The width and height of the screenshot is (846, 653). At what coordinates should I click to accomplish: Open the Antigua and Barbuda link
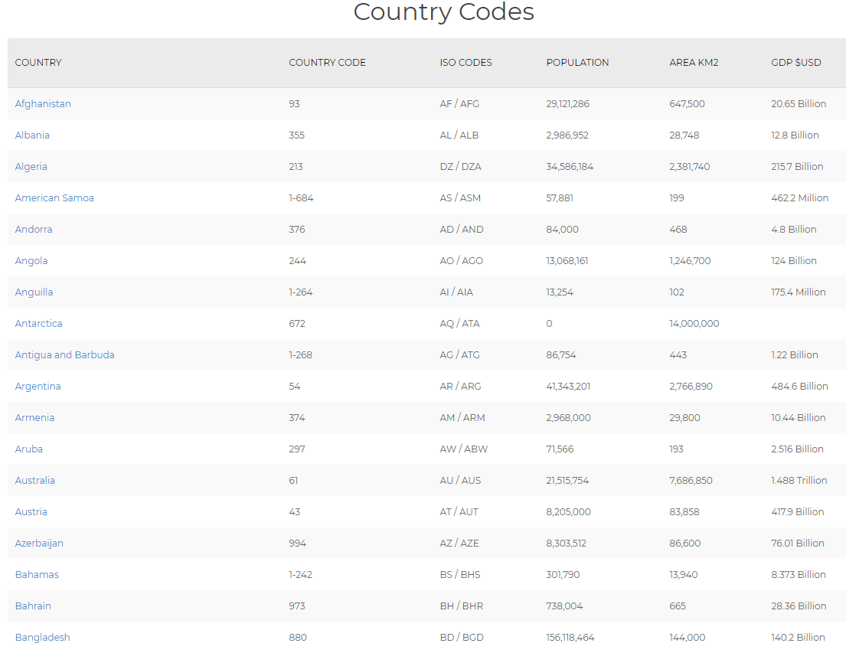click(65, 354)
